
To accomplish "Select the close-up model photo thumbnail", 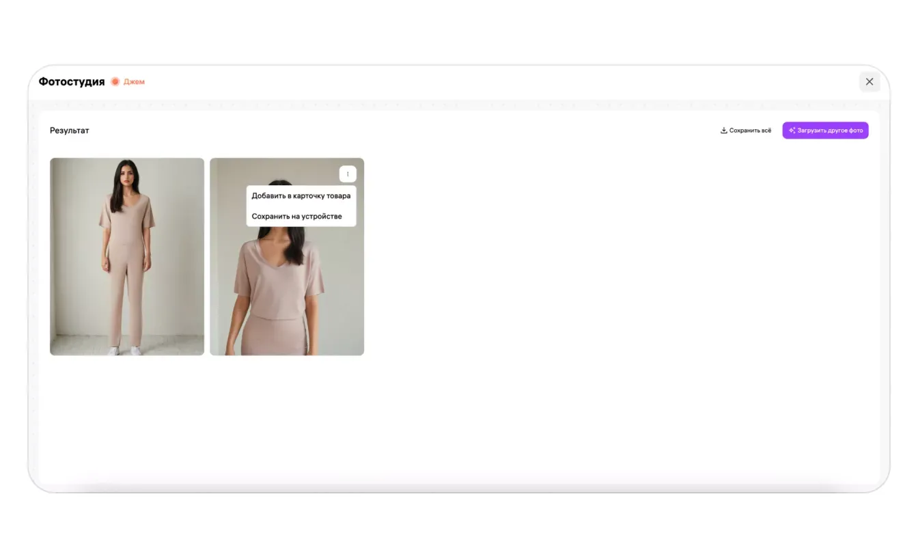I will click(287, 294).
